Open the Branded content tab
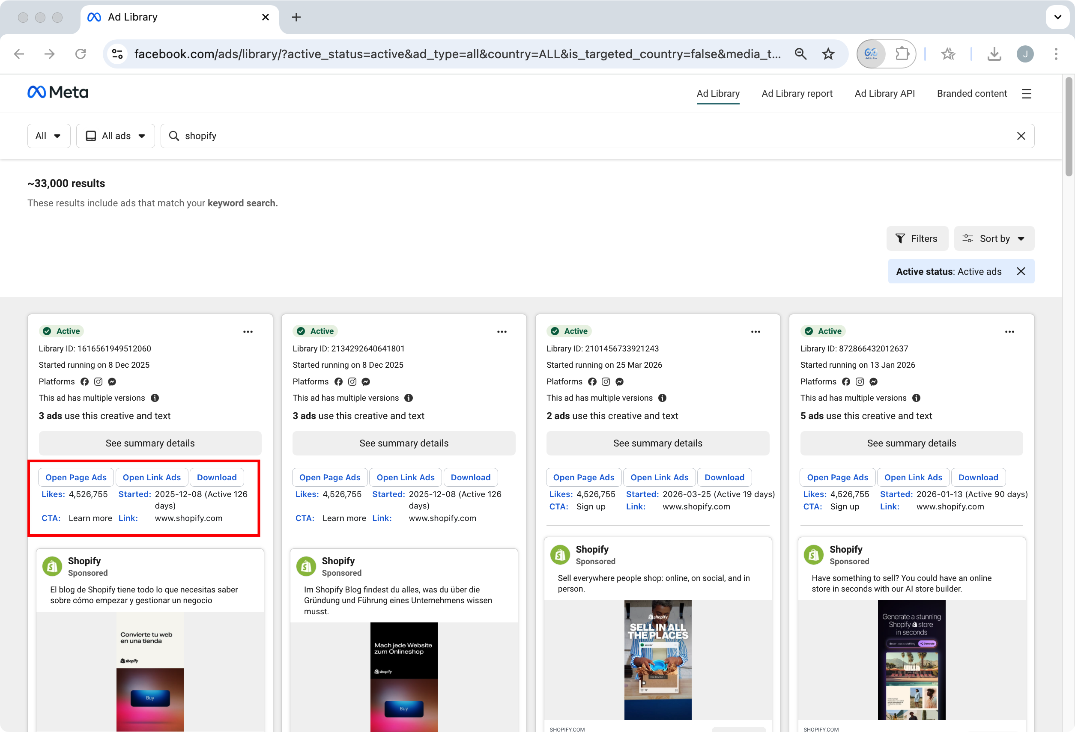 (x=972, y=93)
